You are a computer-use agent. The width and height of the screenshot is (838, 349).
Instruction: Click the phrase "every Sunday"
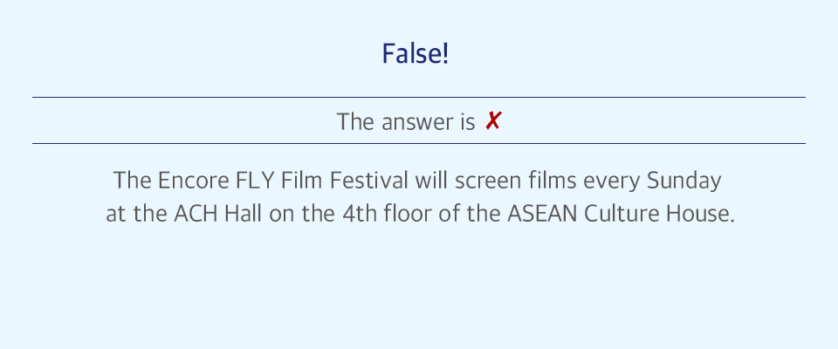coord(652,181)
